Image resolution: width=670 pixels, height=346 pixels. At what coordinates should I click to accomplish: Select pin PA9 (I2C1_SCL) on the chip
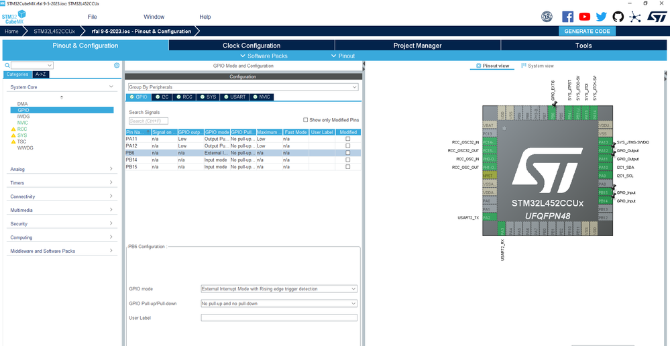[x=604, y=176]
